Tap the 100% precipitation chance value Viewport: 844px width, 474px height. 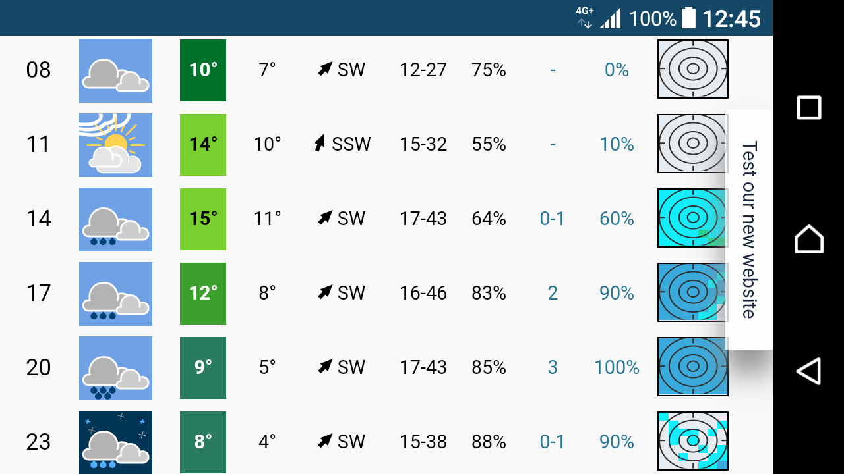(x=617, y=367)
